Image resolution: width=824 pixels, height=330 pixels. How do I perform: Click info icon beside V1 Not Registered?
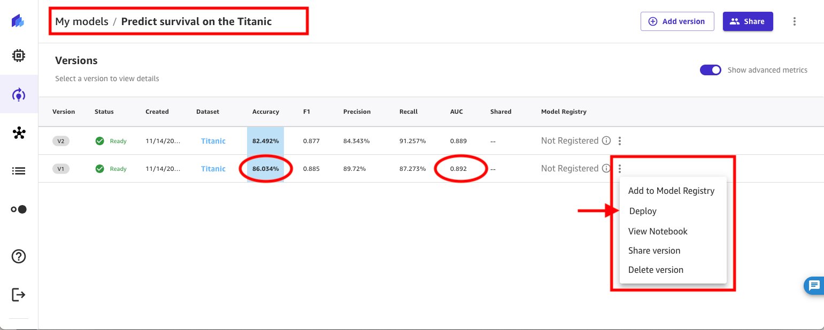(606, 169)
